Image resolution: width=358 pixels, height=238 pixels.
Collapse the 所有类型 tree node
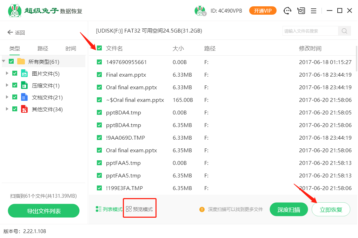[4, 62]
